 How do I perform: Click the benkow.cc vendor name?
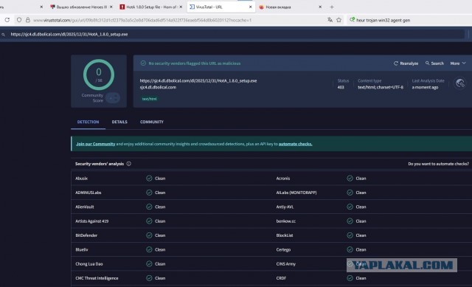pyautogui.click(x=286, y=221)
